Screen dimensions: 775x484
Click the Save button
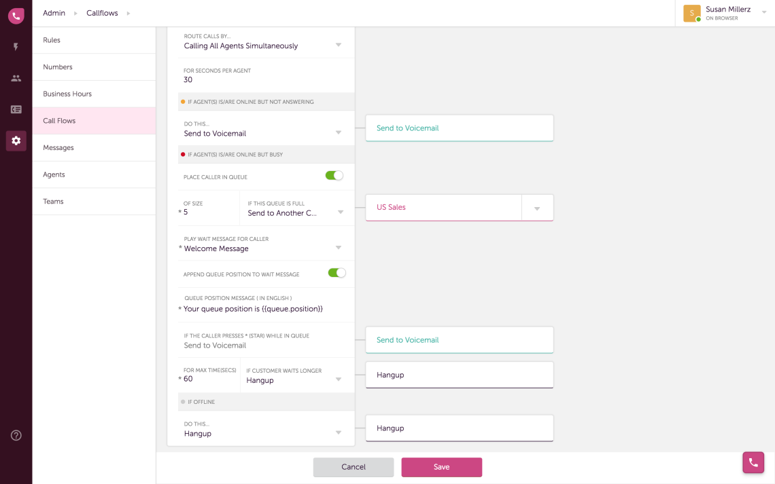(x=441, y=467)
